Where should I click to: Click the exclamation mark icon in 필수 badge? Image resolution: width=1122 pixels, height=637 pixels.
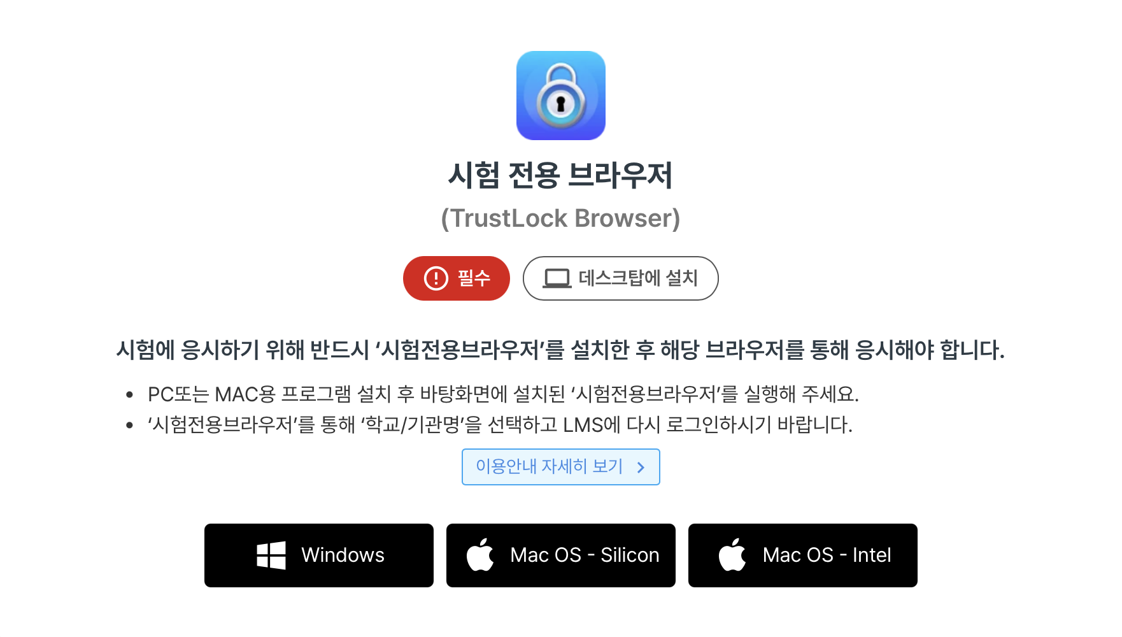436,278
